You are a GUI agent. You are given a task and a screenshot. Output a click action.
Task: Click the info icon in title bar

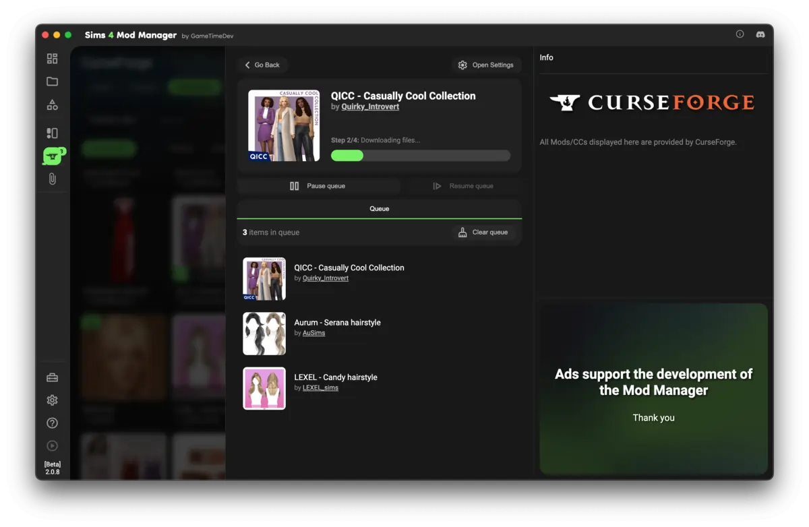pos(740,34)
